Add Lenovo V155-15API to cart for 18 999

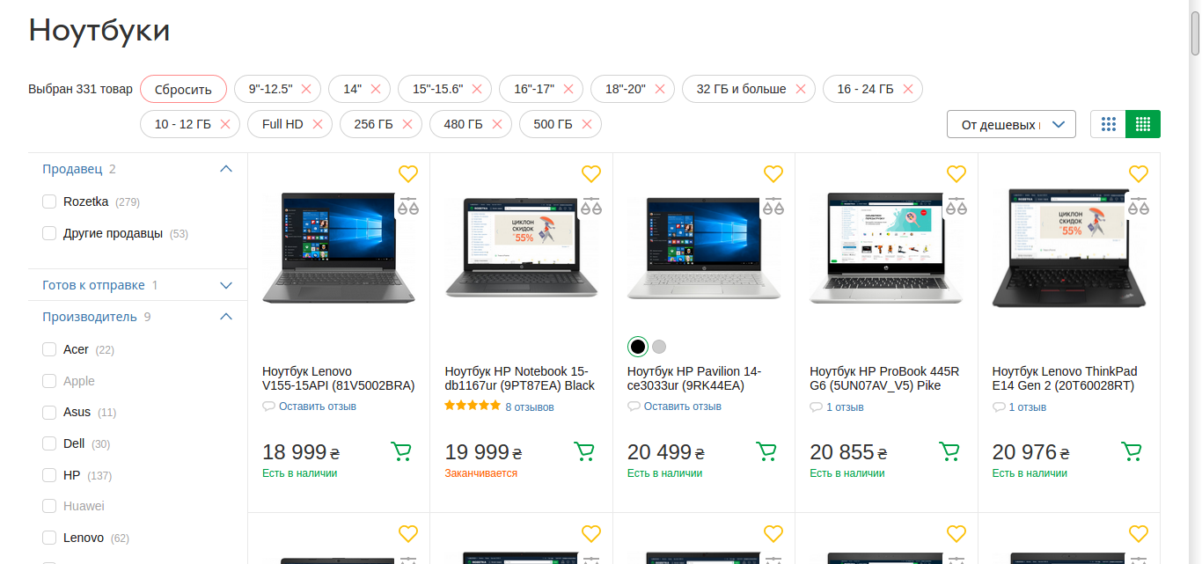[401, 451]
